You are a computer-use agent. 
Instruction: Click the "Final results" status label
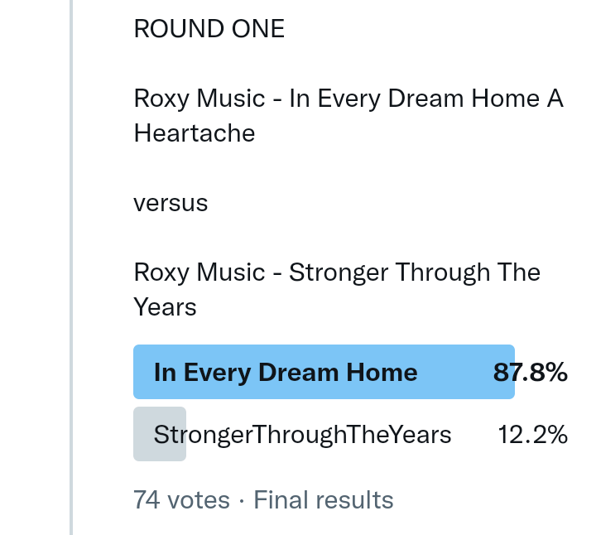323,500
